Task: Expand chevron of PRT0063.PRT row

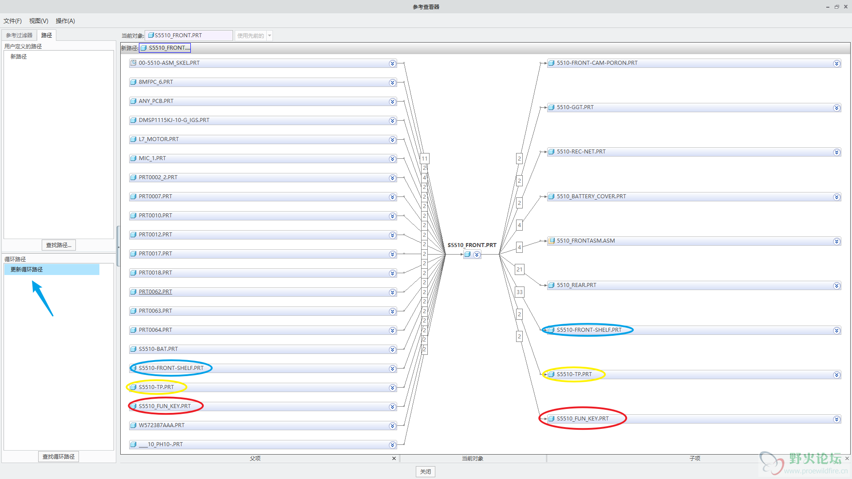Action: [392, 311]
